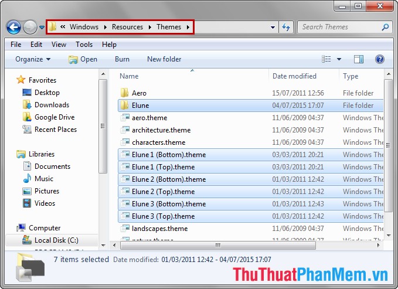Open the Pictures library
398x289 pixels.
tap(40, 191)
